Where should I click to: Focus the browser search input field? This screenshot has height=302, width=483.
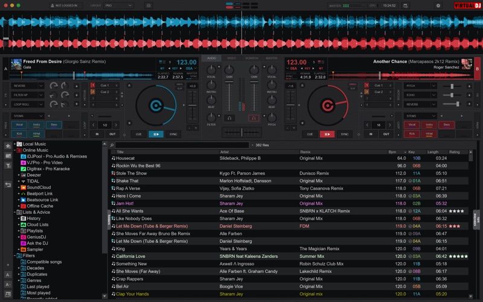pos(182,145)
